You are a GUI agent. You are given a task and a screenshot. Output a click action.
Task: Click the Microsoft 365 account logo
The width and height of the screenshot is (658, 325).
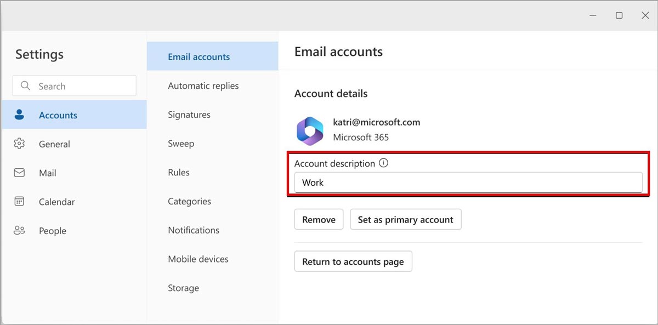[310, 130]
